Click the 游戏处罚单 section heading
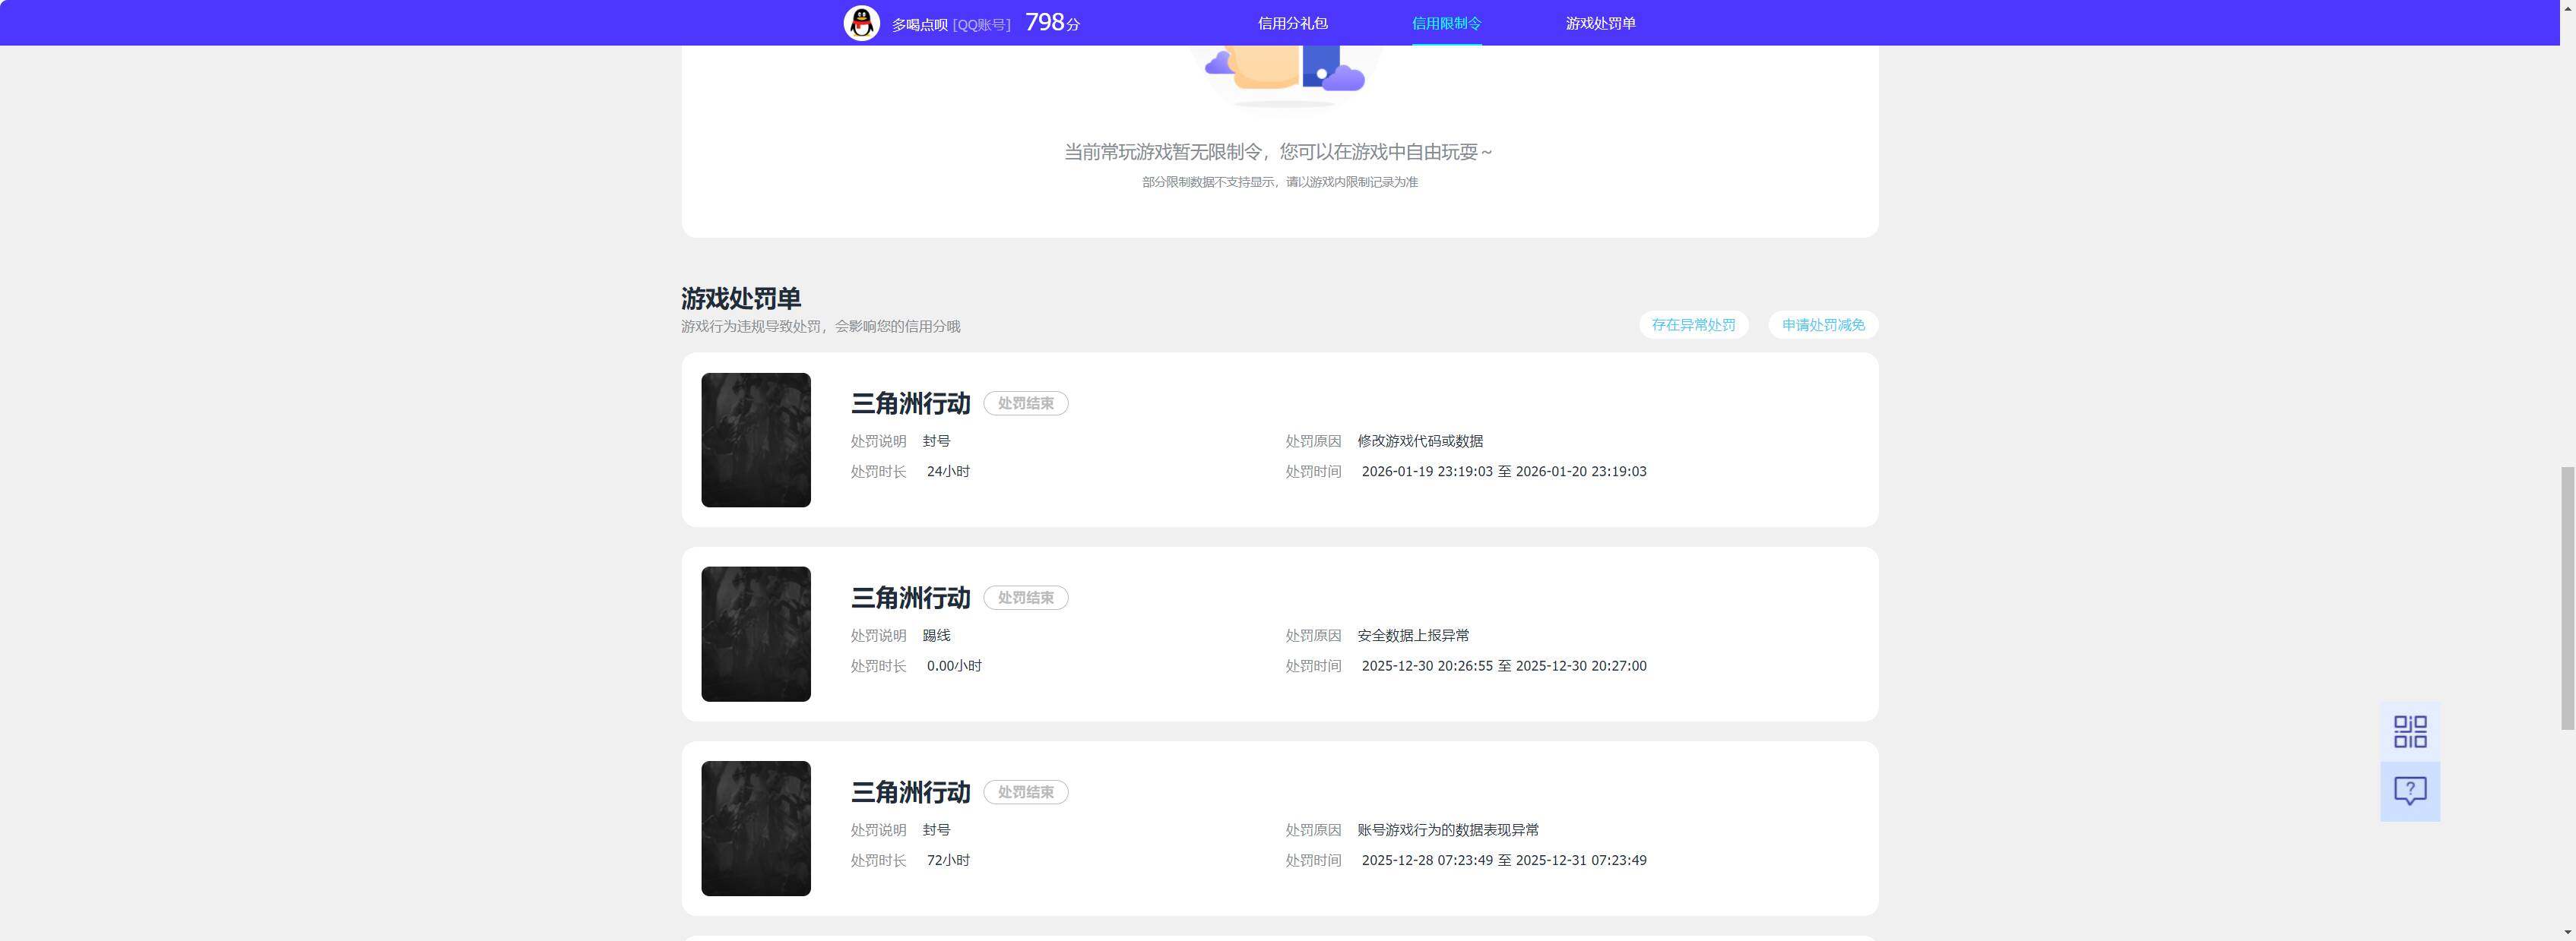The height and width of the screenshot is (941, 2576). point(741,298)
